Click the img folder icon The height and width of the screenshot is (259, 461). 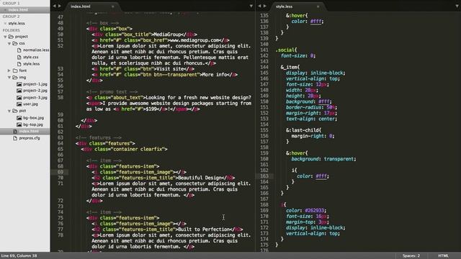15,77
